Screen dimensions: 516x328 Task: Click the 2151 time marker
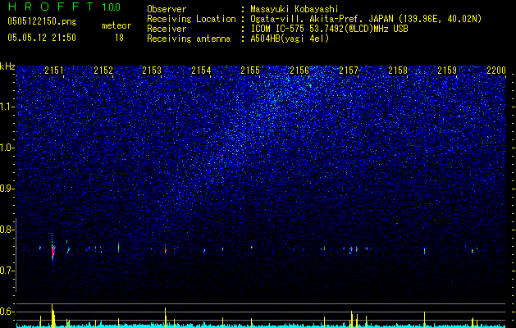click(x=54, y=71)
